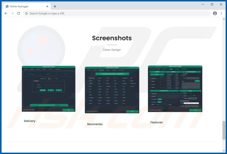Click the Recoveries caption text
The image size is (227, 154).
(x=95, y=124)
